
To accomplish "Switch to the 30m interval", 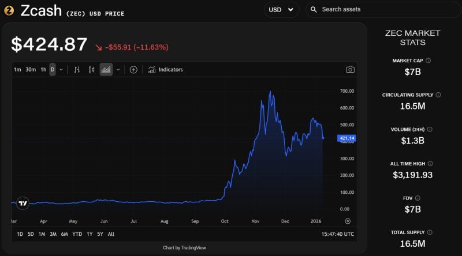I will (31, 70).
